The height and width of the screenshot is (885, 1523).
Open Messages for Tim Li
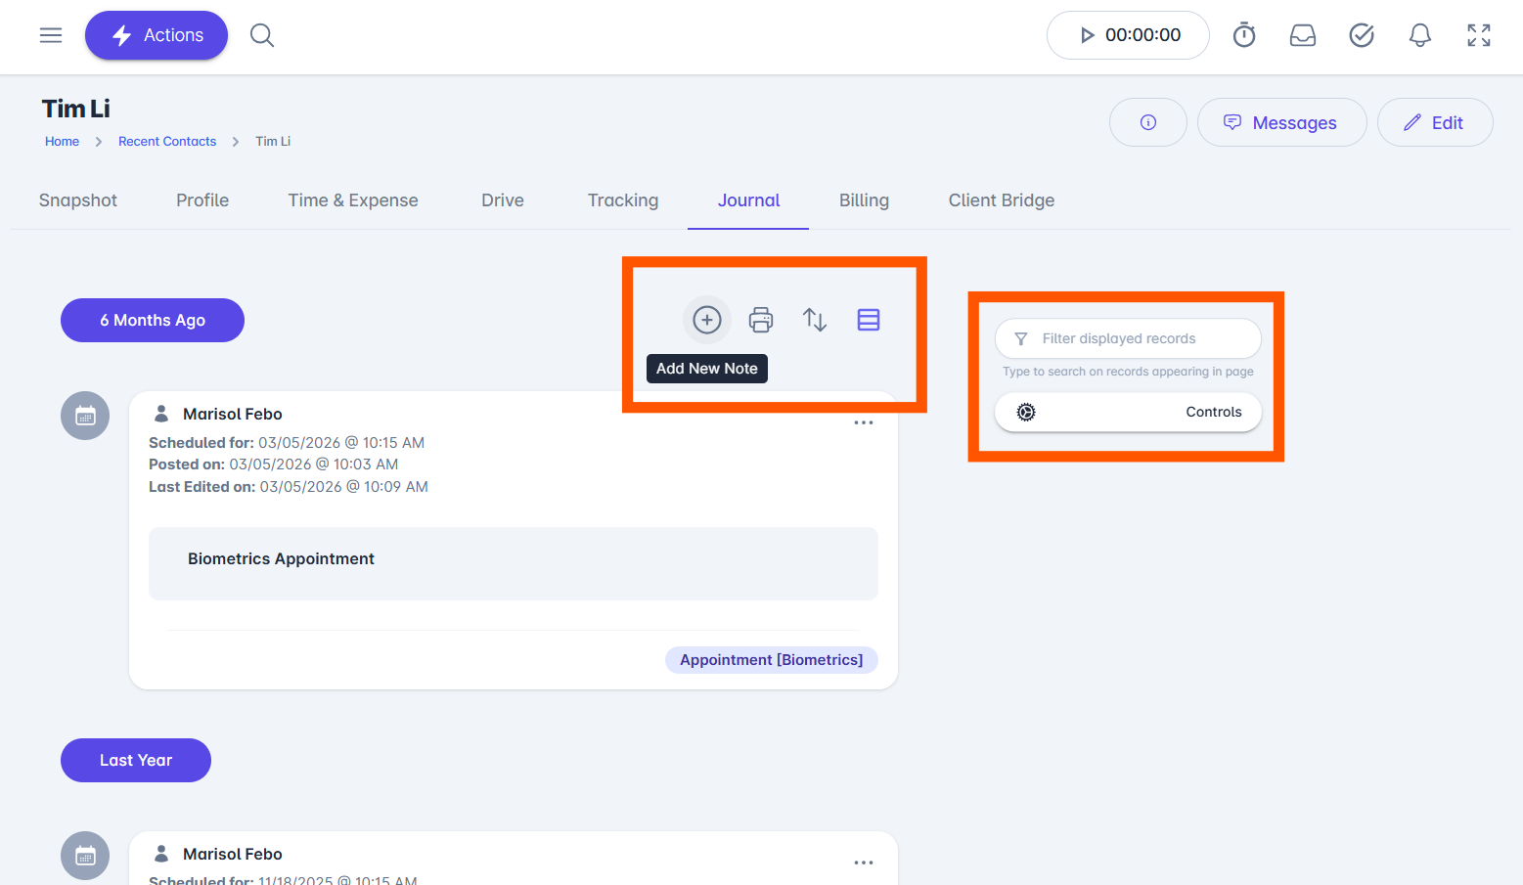point(1281,122)
